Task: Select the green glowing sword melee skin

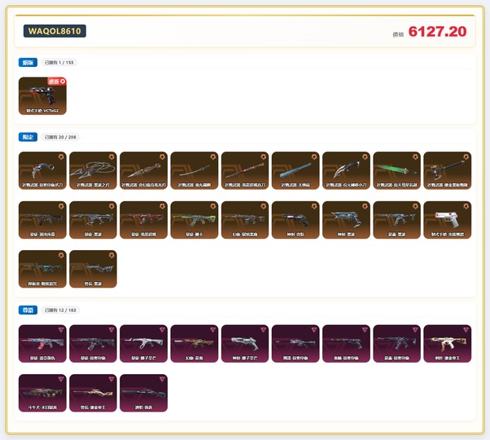Action: coord(396,170)
